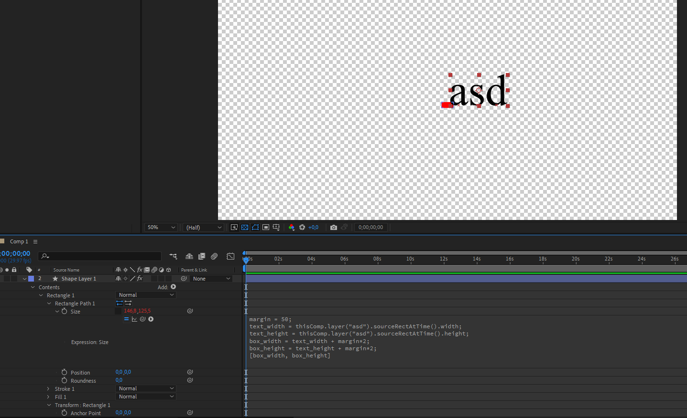Click the pick whip next to Size
Viewport: 687px width, 418px height.
(x=190, y=311)
